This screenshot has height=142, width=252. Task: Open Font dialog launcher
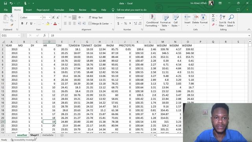(x=60, y=30)
